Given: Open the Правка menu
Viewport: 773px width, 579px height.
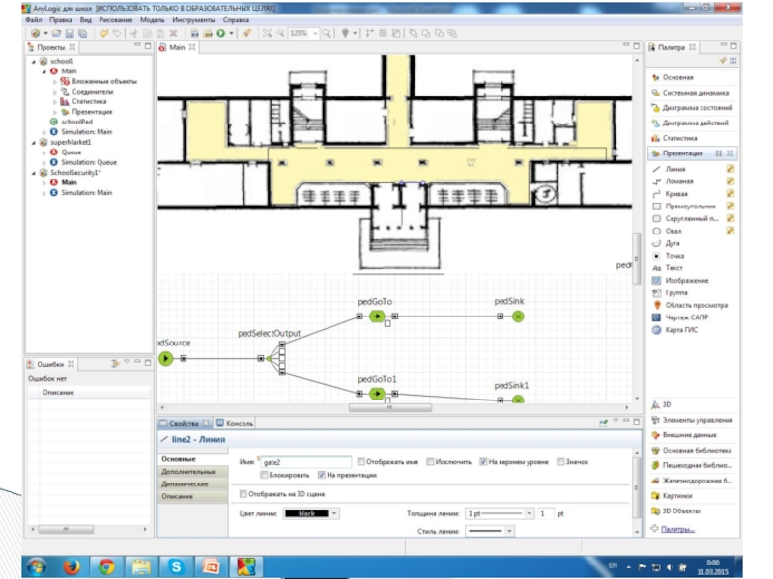Looking at the screenshot, I should point(61,20).
